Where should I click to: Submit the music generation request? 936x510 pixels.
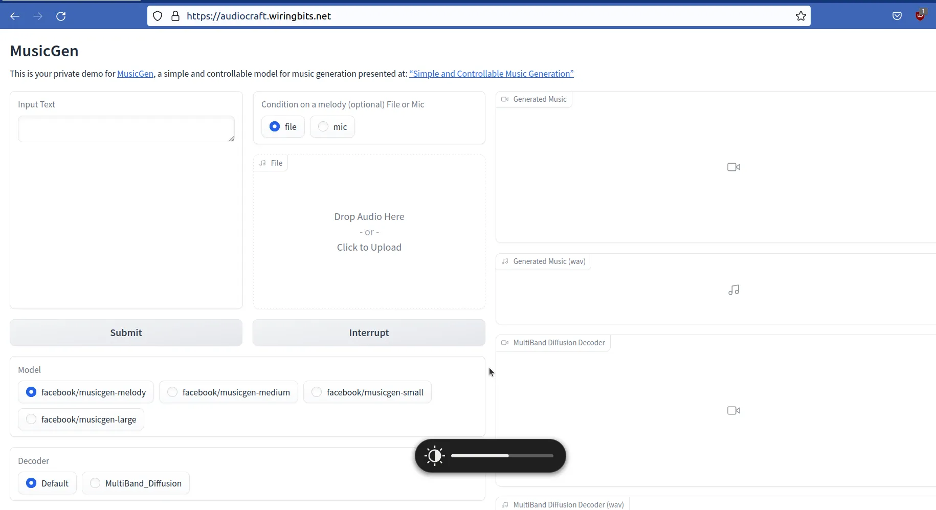coord(126,333)
